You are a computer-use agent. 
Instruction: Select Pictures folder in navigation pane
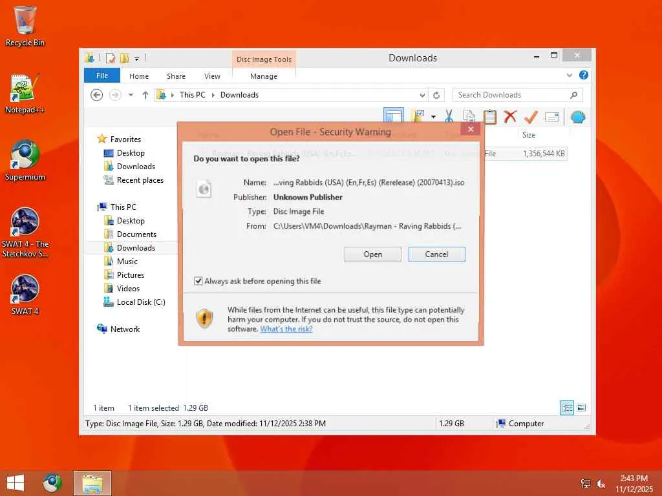(x=131, y=275)
